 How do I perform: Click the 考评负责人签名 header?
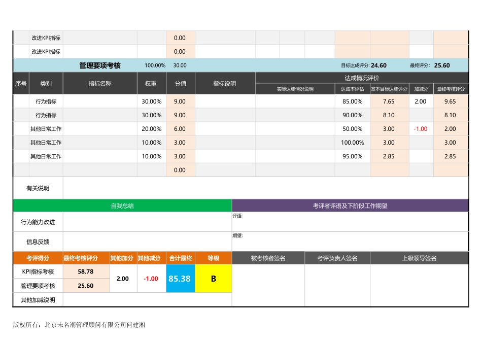pos(337,257)
